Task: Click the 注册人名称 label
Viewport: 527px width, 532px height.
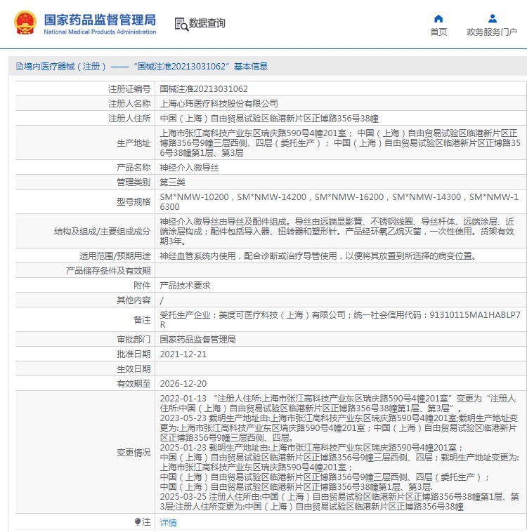Action: pos(129,103)
